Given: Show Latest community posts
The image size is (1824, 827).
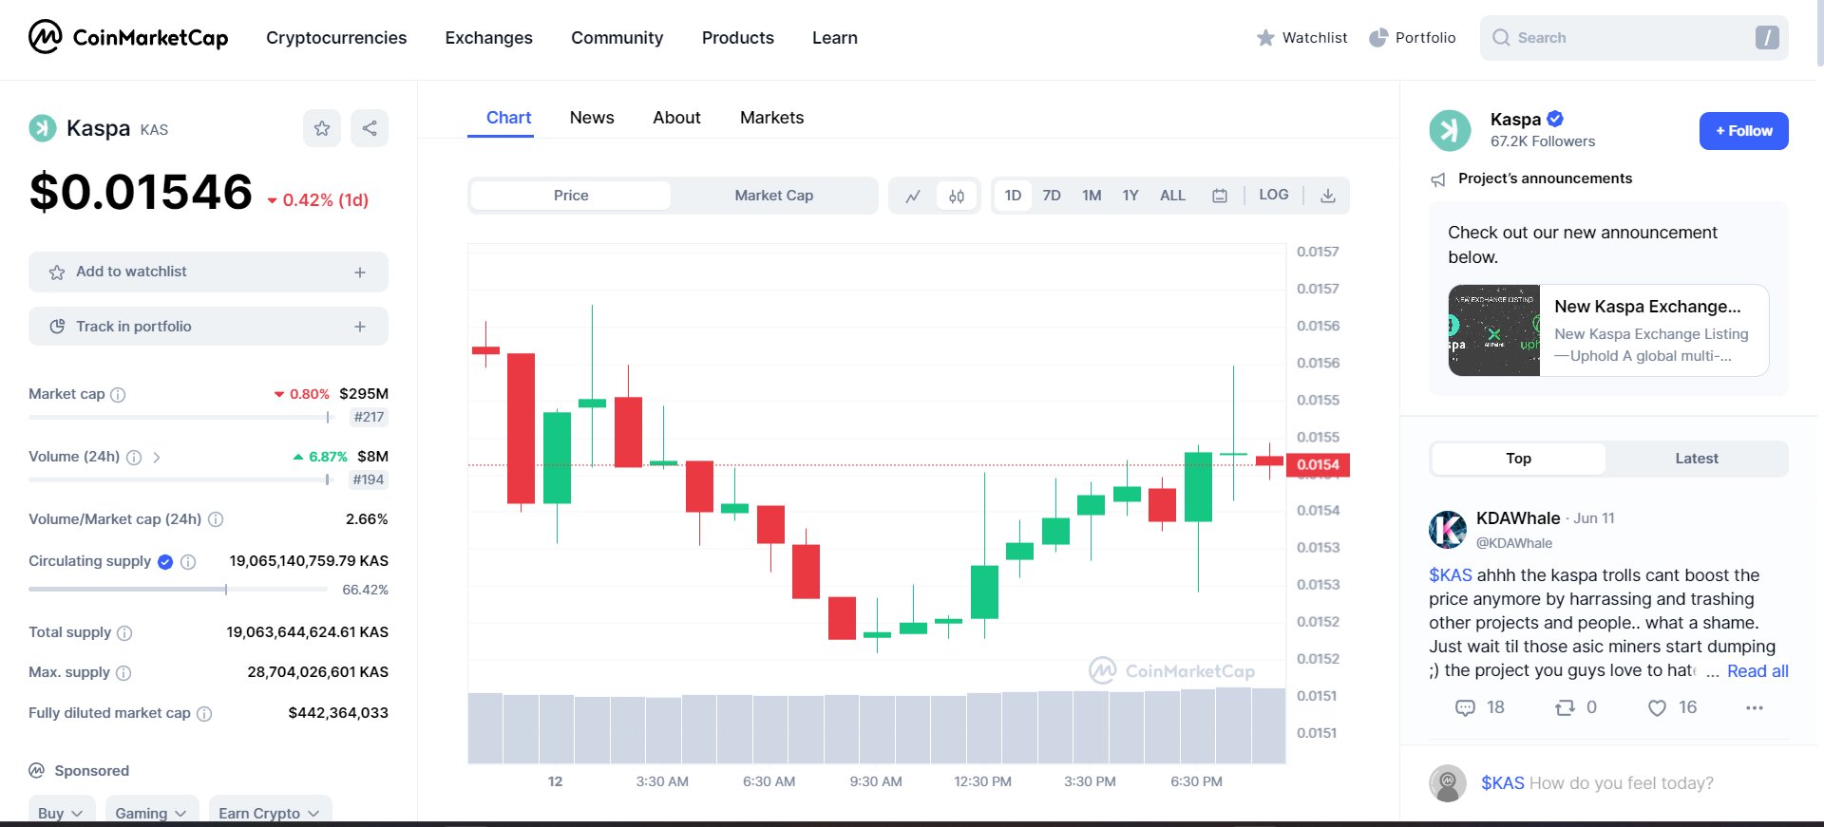Looking at the screenshot, I should 1696,459.
